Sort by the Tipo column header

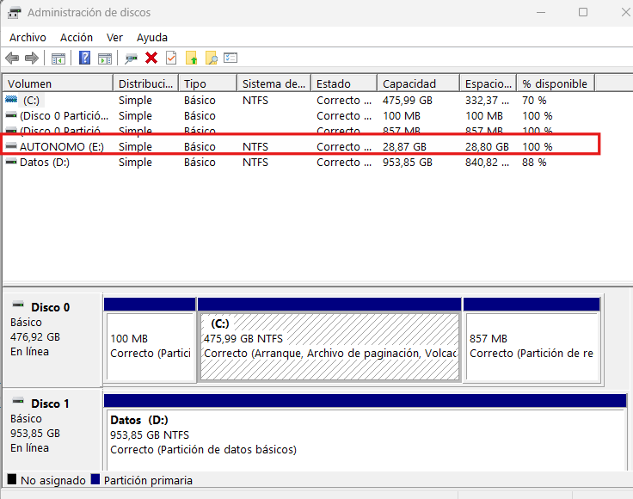coord(207,83)
